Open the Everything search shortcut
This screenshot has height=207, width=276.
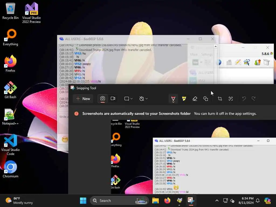tap(11, 37)
